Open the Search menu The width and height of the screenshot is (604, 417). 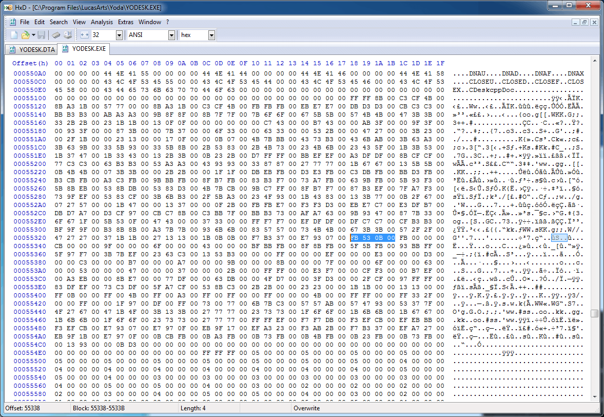59,22
